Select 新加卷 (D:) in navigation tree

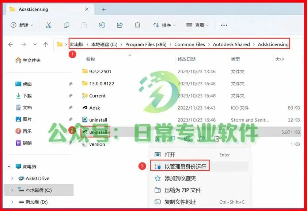point(33,202)
